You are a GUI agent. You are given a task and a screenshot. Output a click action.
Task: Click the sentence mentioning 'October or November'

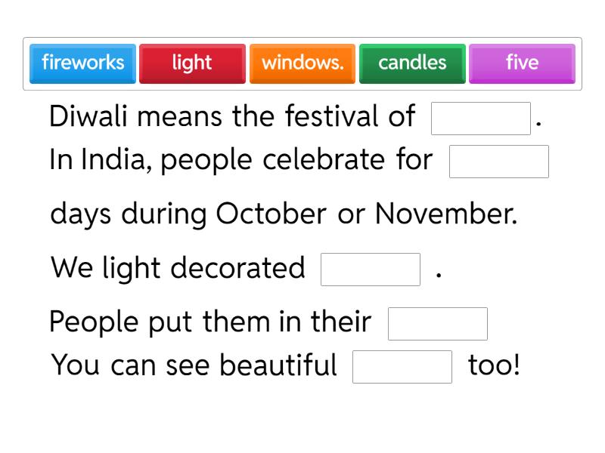(287, 214)
